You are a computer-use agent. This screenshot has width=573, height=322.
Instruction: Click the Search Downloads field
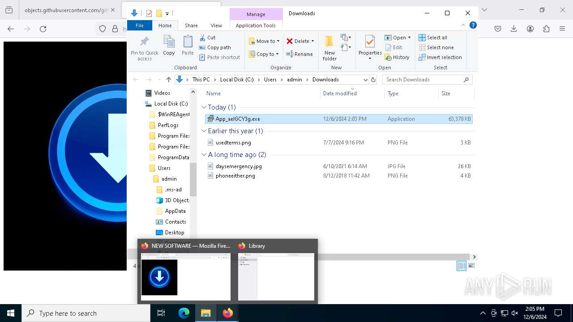click(x=428, y=80)
